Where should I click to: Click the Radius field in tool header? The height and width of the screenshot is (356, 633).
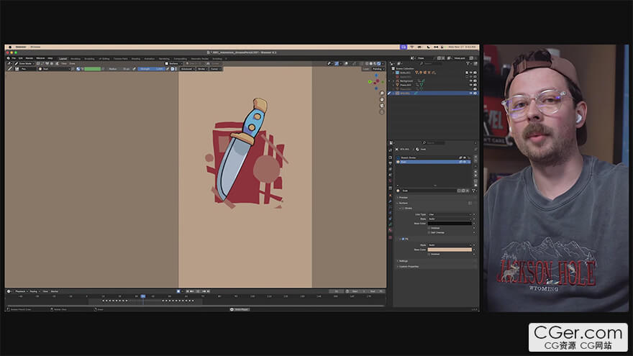click(119, 69)
